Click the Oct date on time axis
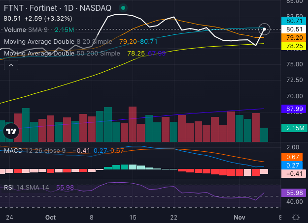 [49, 217]
